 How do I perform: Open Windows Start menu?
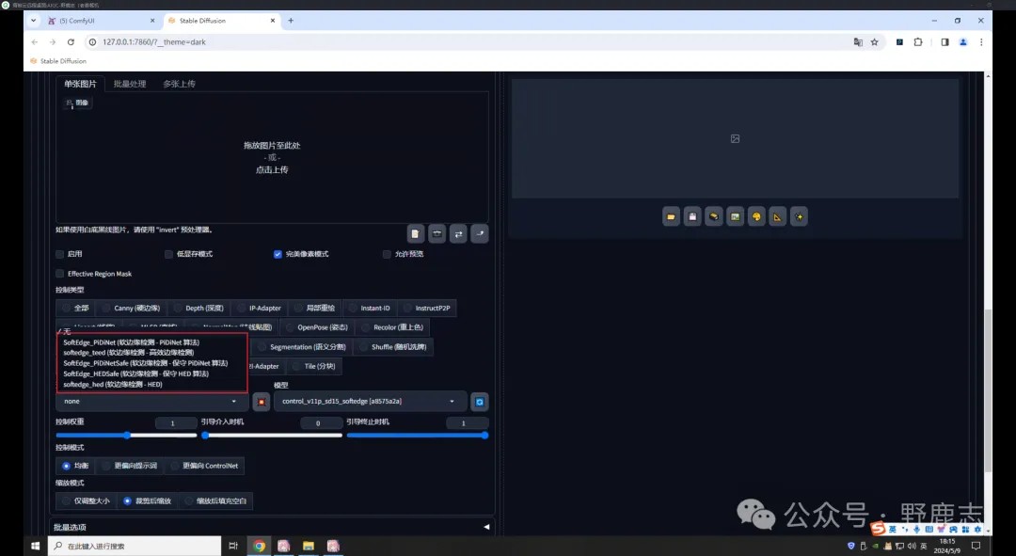click(35, 547)
